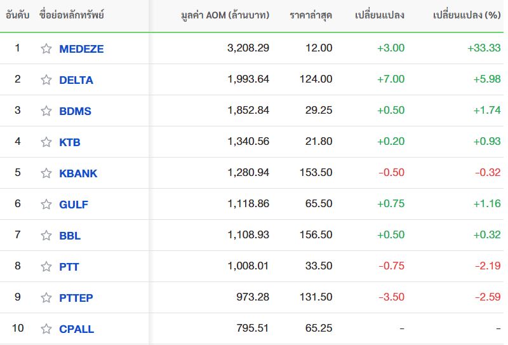This screenshot has height=345, width=508.
Task: Open KBANK symbol link
Action: (78, 173)
